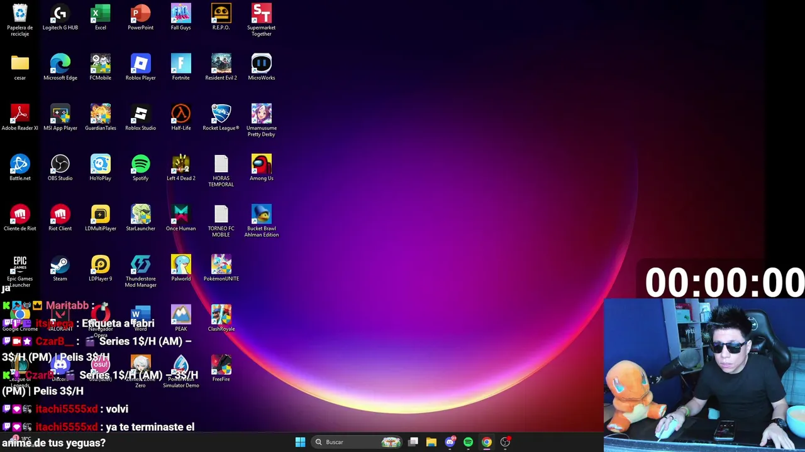Select the Roblox Player shortcut
This screenshot has height=452, width=805.
click(x=141, y=67)
